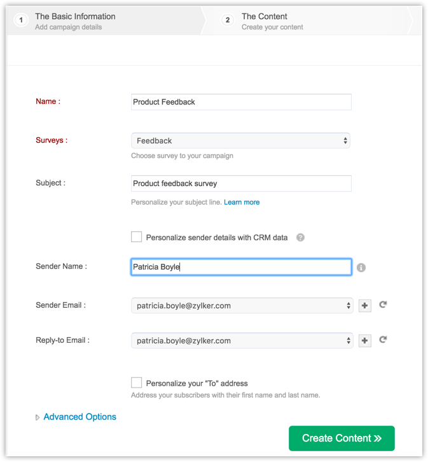Enable Personalize sender details with CRM data
The height and width of the screenshot is (462, 428).
pos(137,237)
